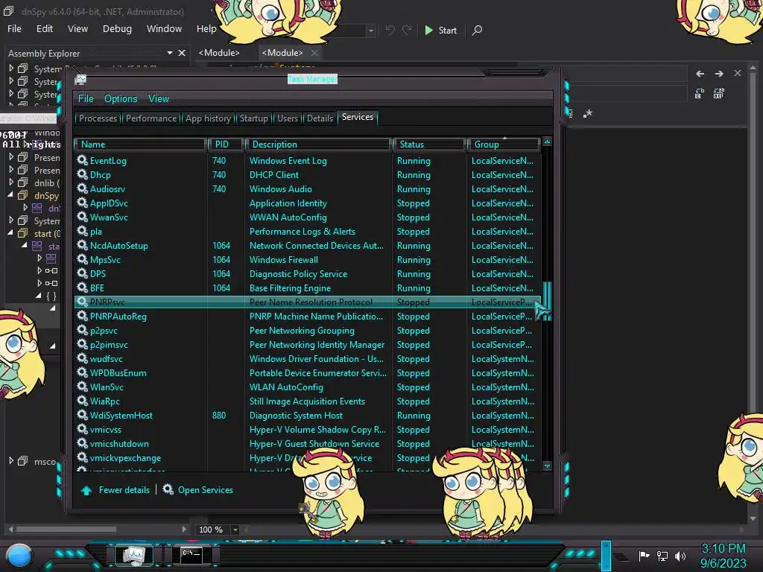Switch to Task Manager taskbar icon
763x572 pixels.
coord(134,555)
